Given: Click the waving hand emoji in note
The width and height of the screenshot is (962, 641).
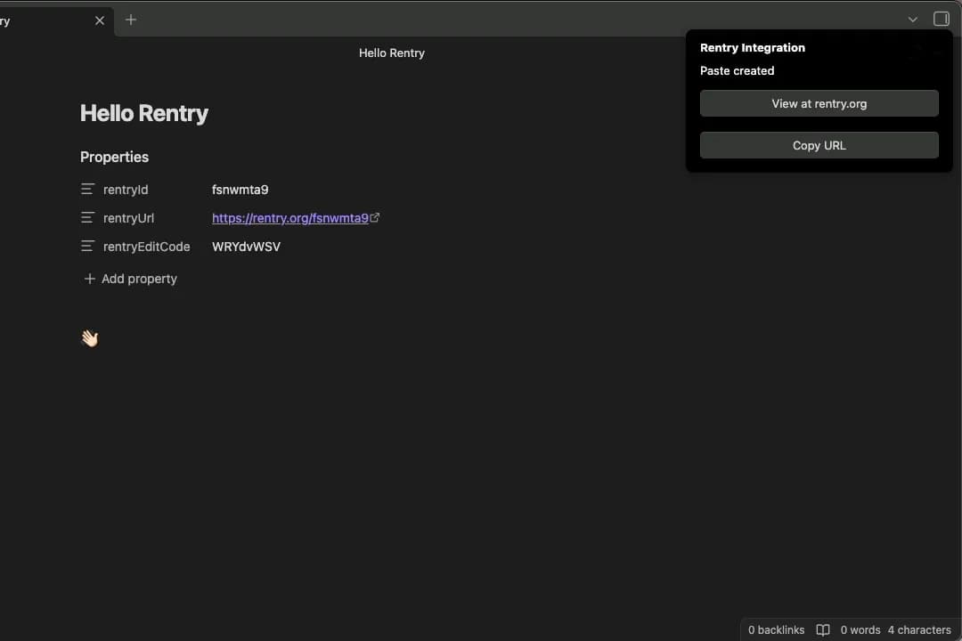Looking at the screenshot, I should 90,338.
